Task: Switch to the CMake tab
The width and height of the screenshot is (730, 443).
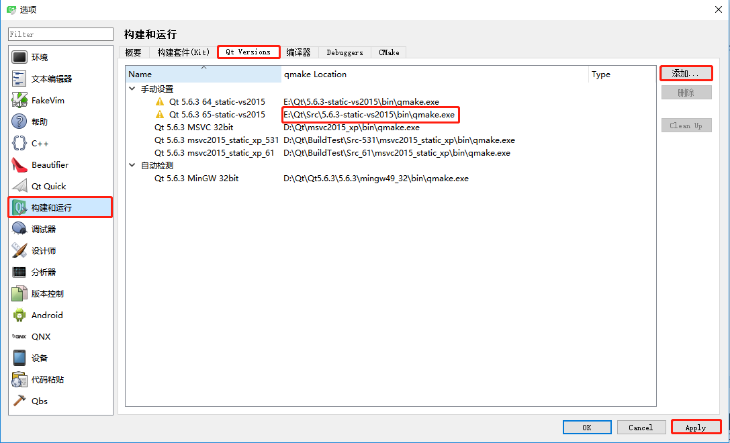Action: coord(389,52)
